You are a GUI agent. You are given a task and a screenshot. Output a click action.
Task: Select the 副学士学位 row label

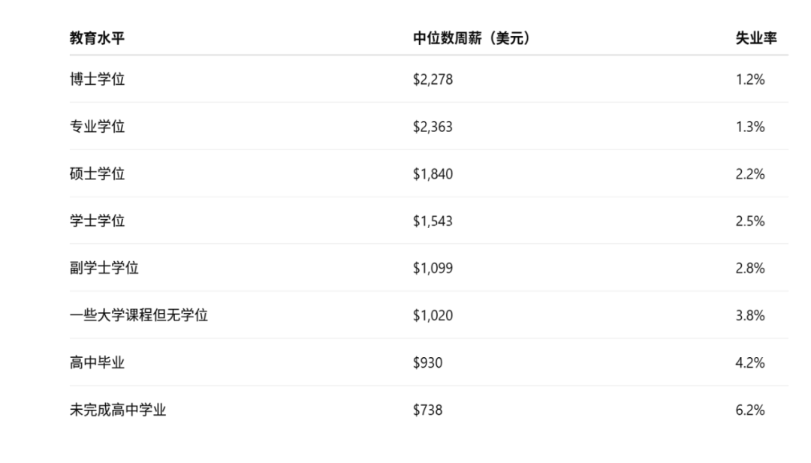pyautogui.click(x=104, y=268)
